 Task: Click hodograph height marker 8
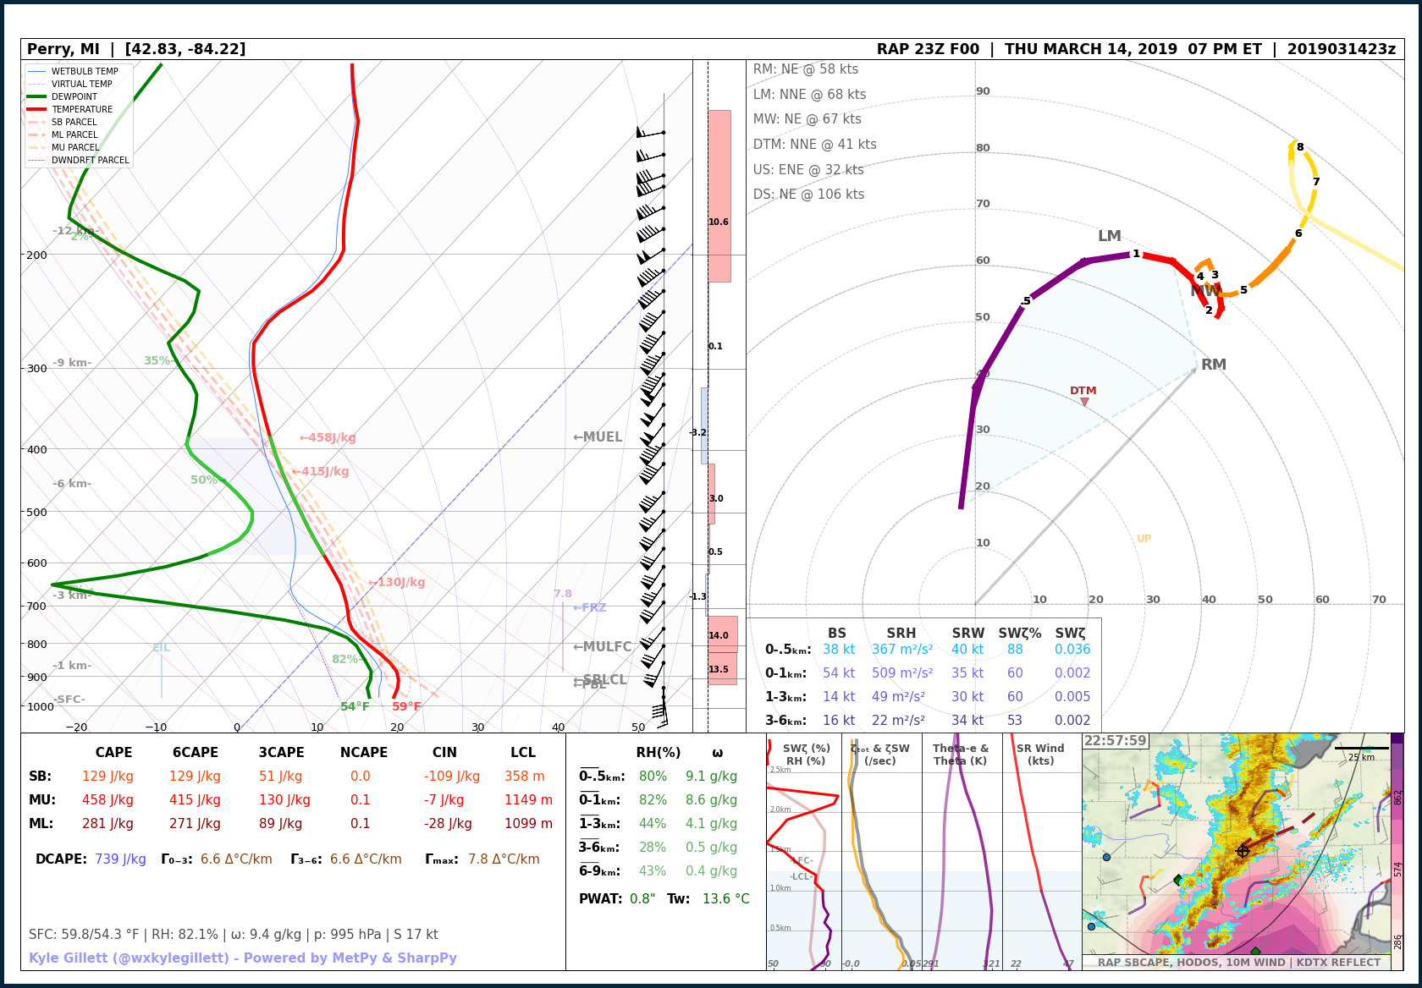1300,147
